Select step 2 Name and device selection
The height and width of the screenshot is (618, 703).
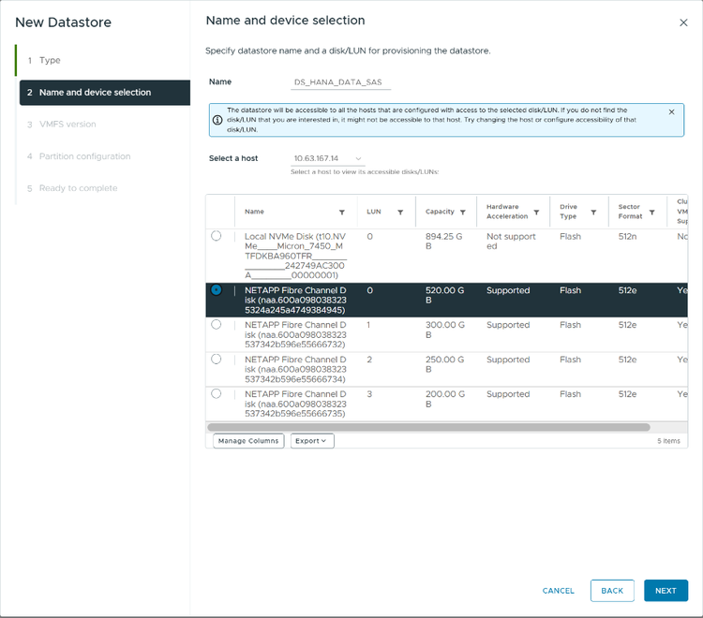(x=105, y=93)
